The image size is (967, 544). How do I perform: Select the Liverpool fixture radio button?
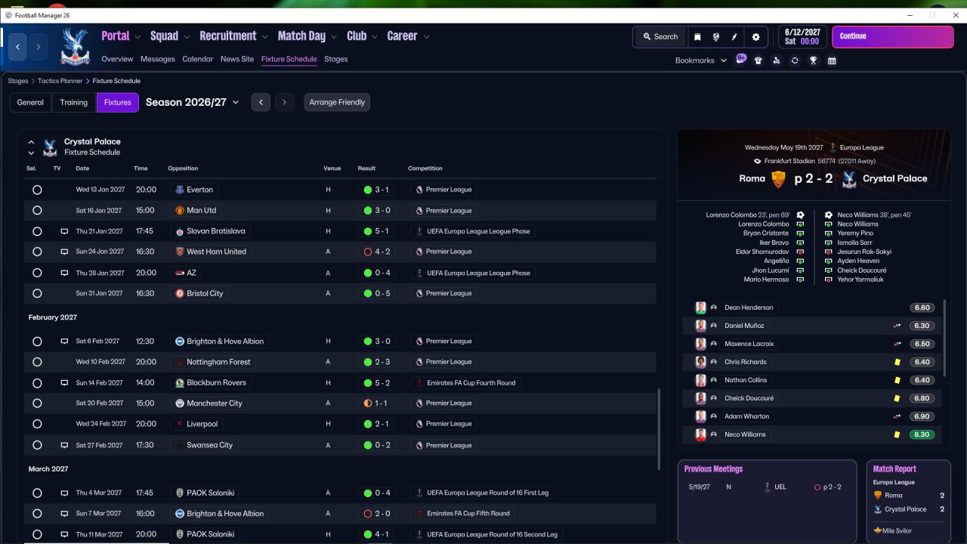tap(37, 424)
